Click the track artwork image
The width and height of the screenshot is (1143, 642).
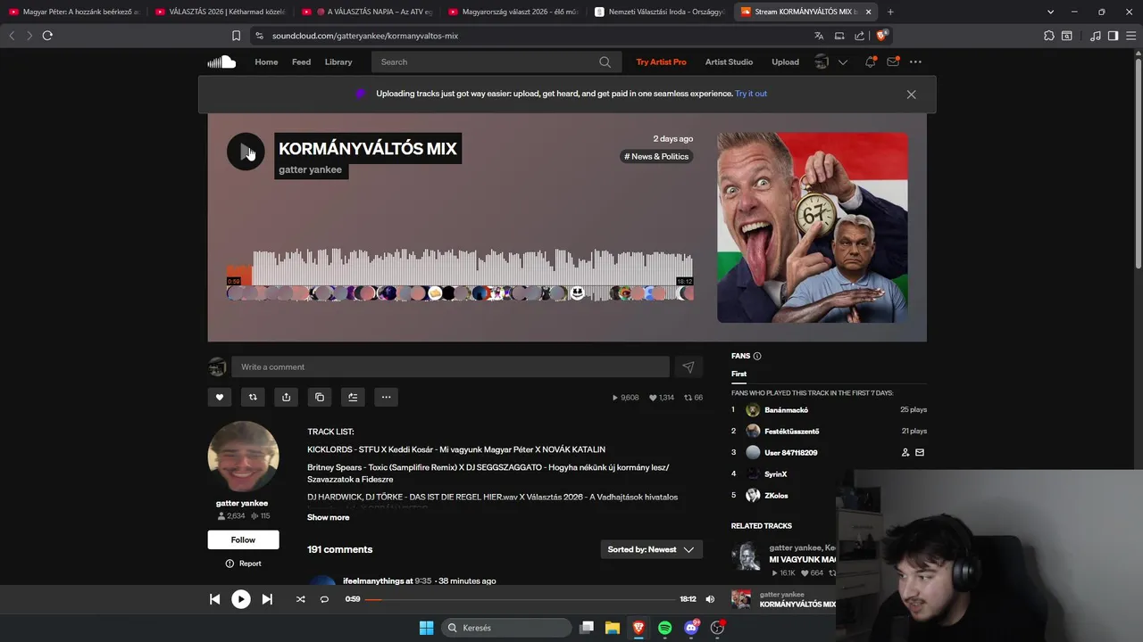coord(813,227)
